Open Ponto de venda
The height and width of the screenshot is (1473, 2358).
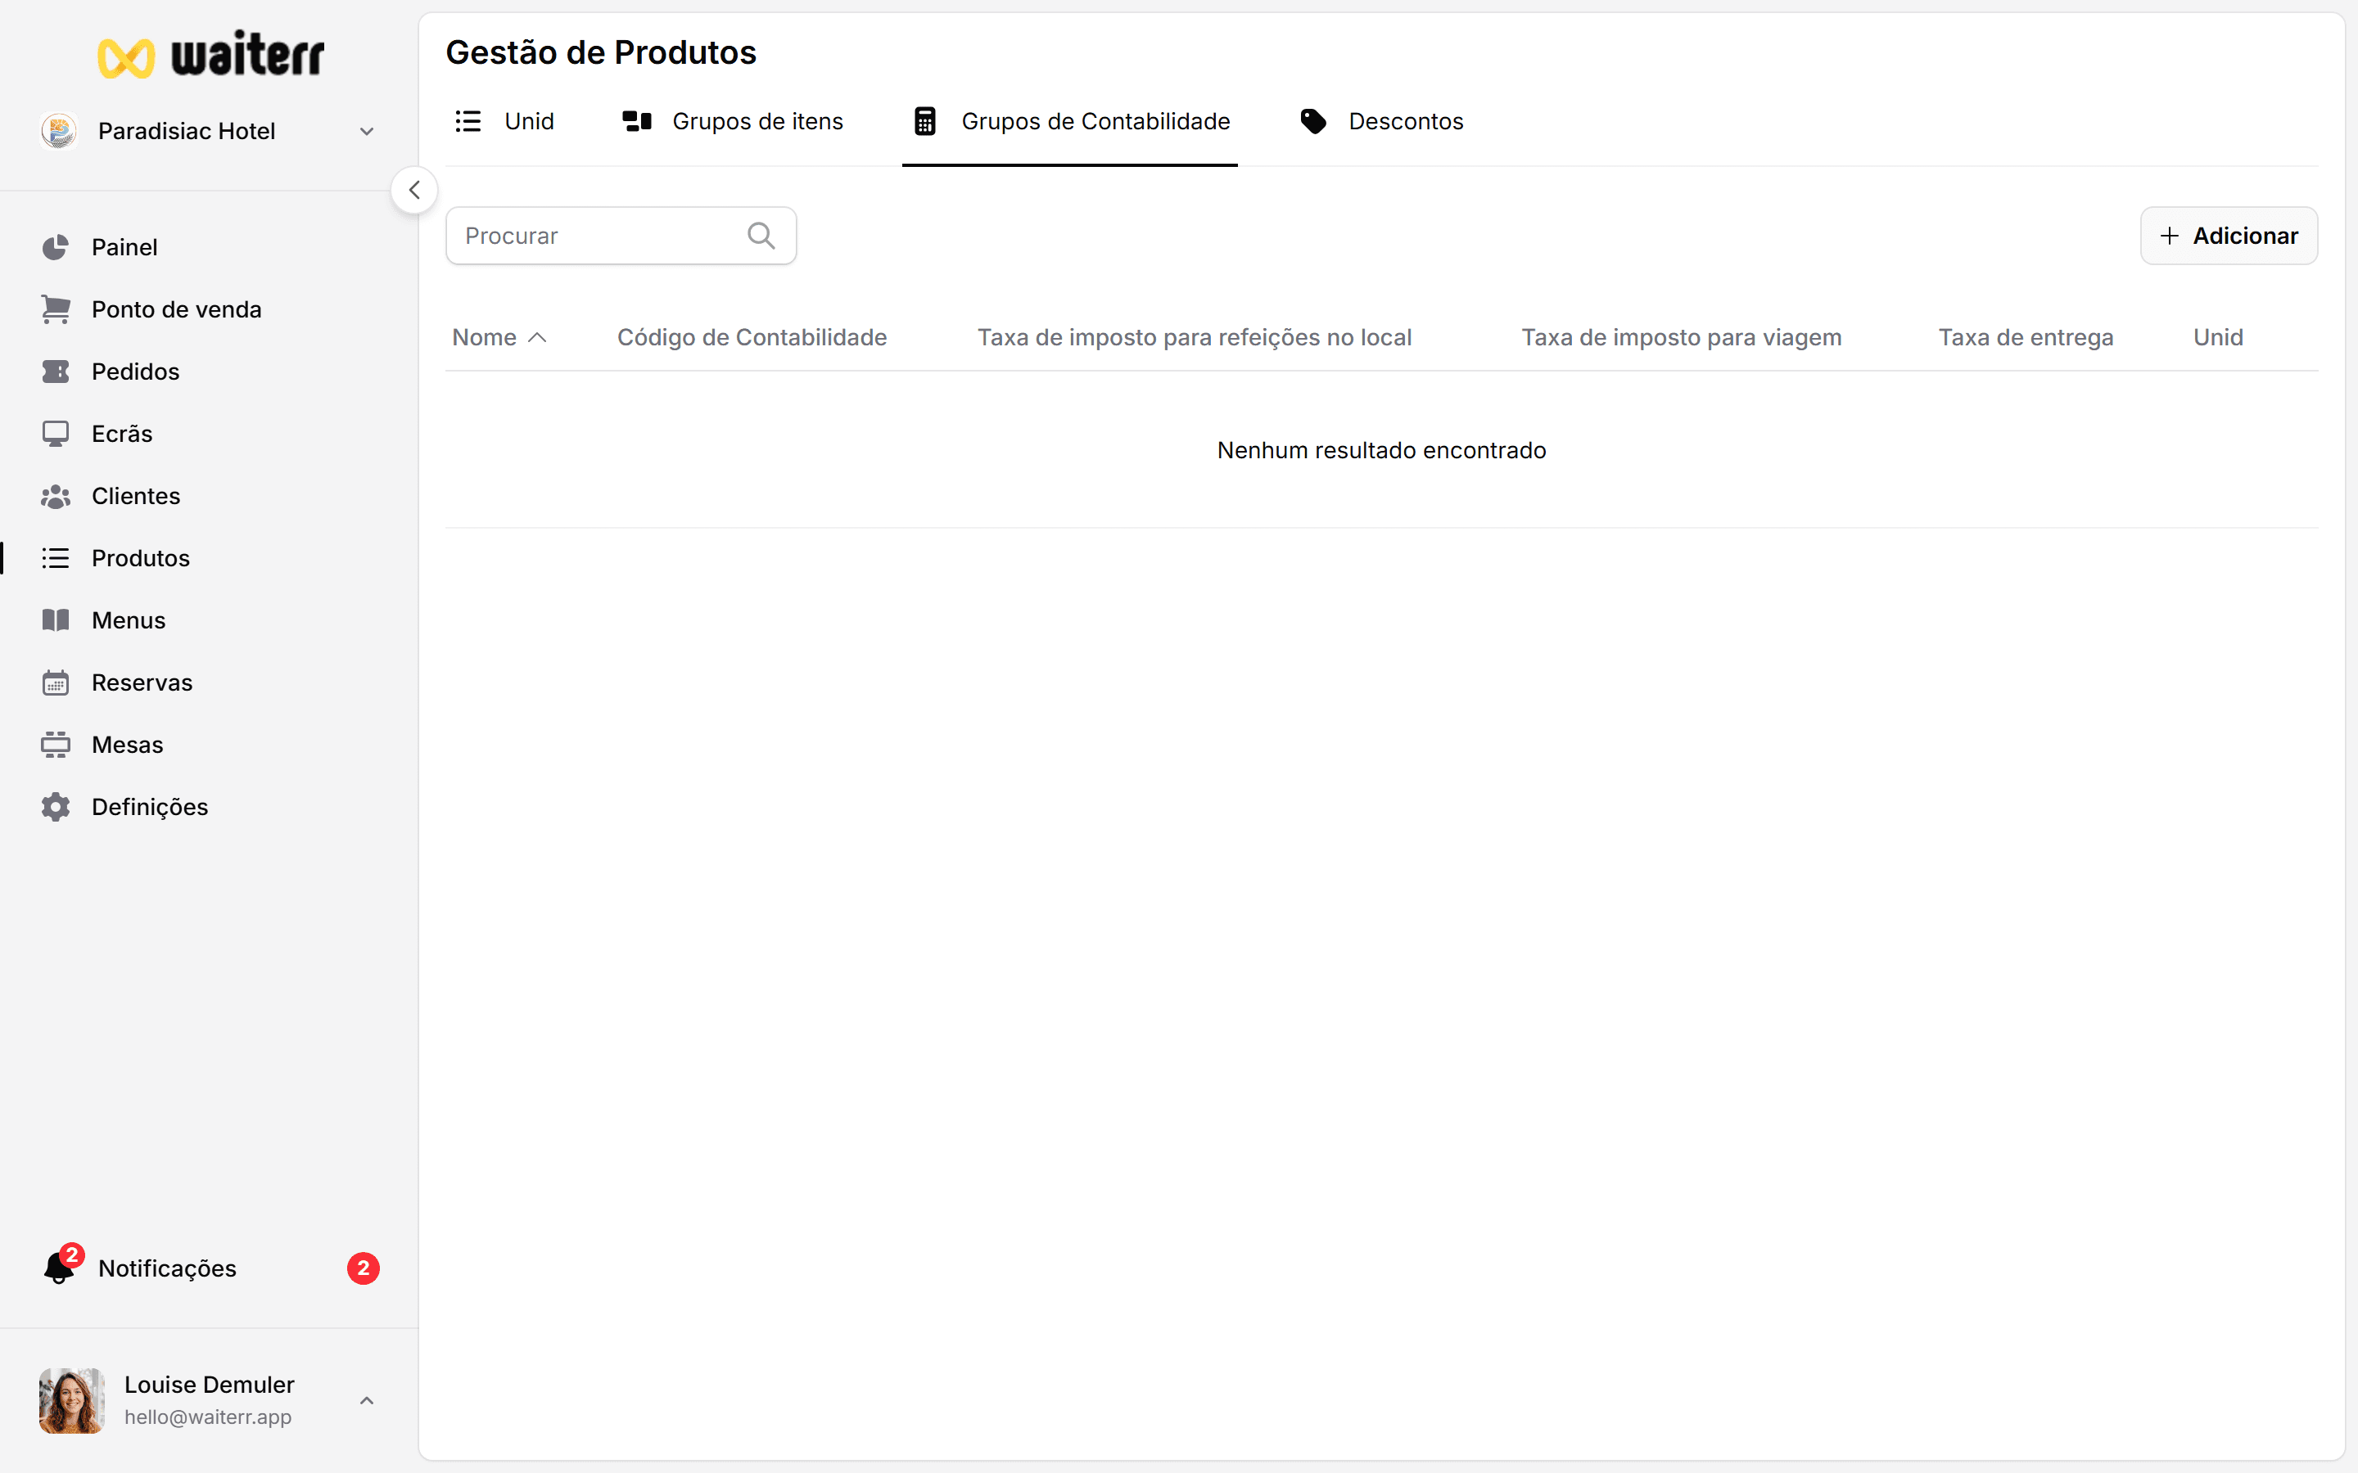point(176,310)
